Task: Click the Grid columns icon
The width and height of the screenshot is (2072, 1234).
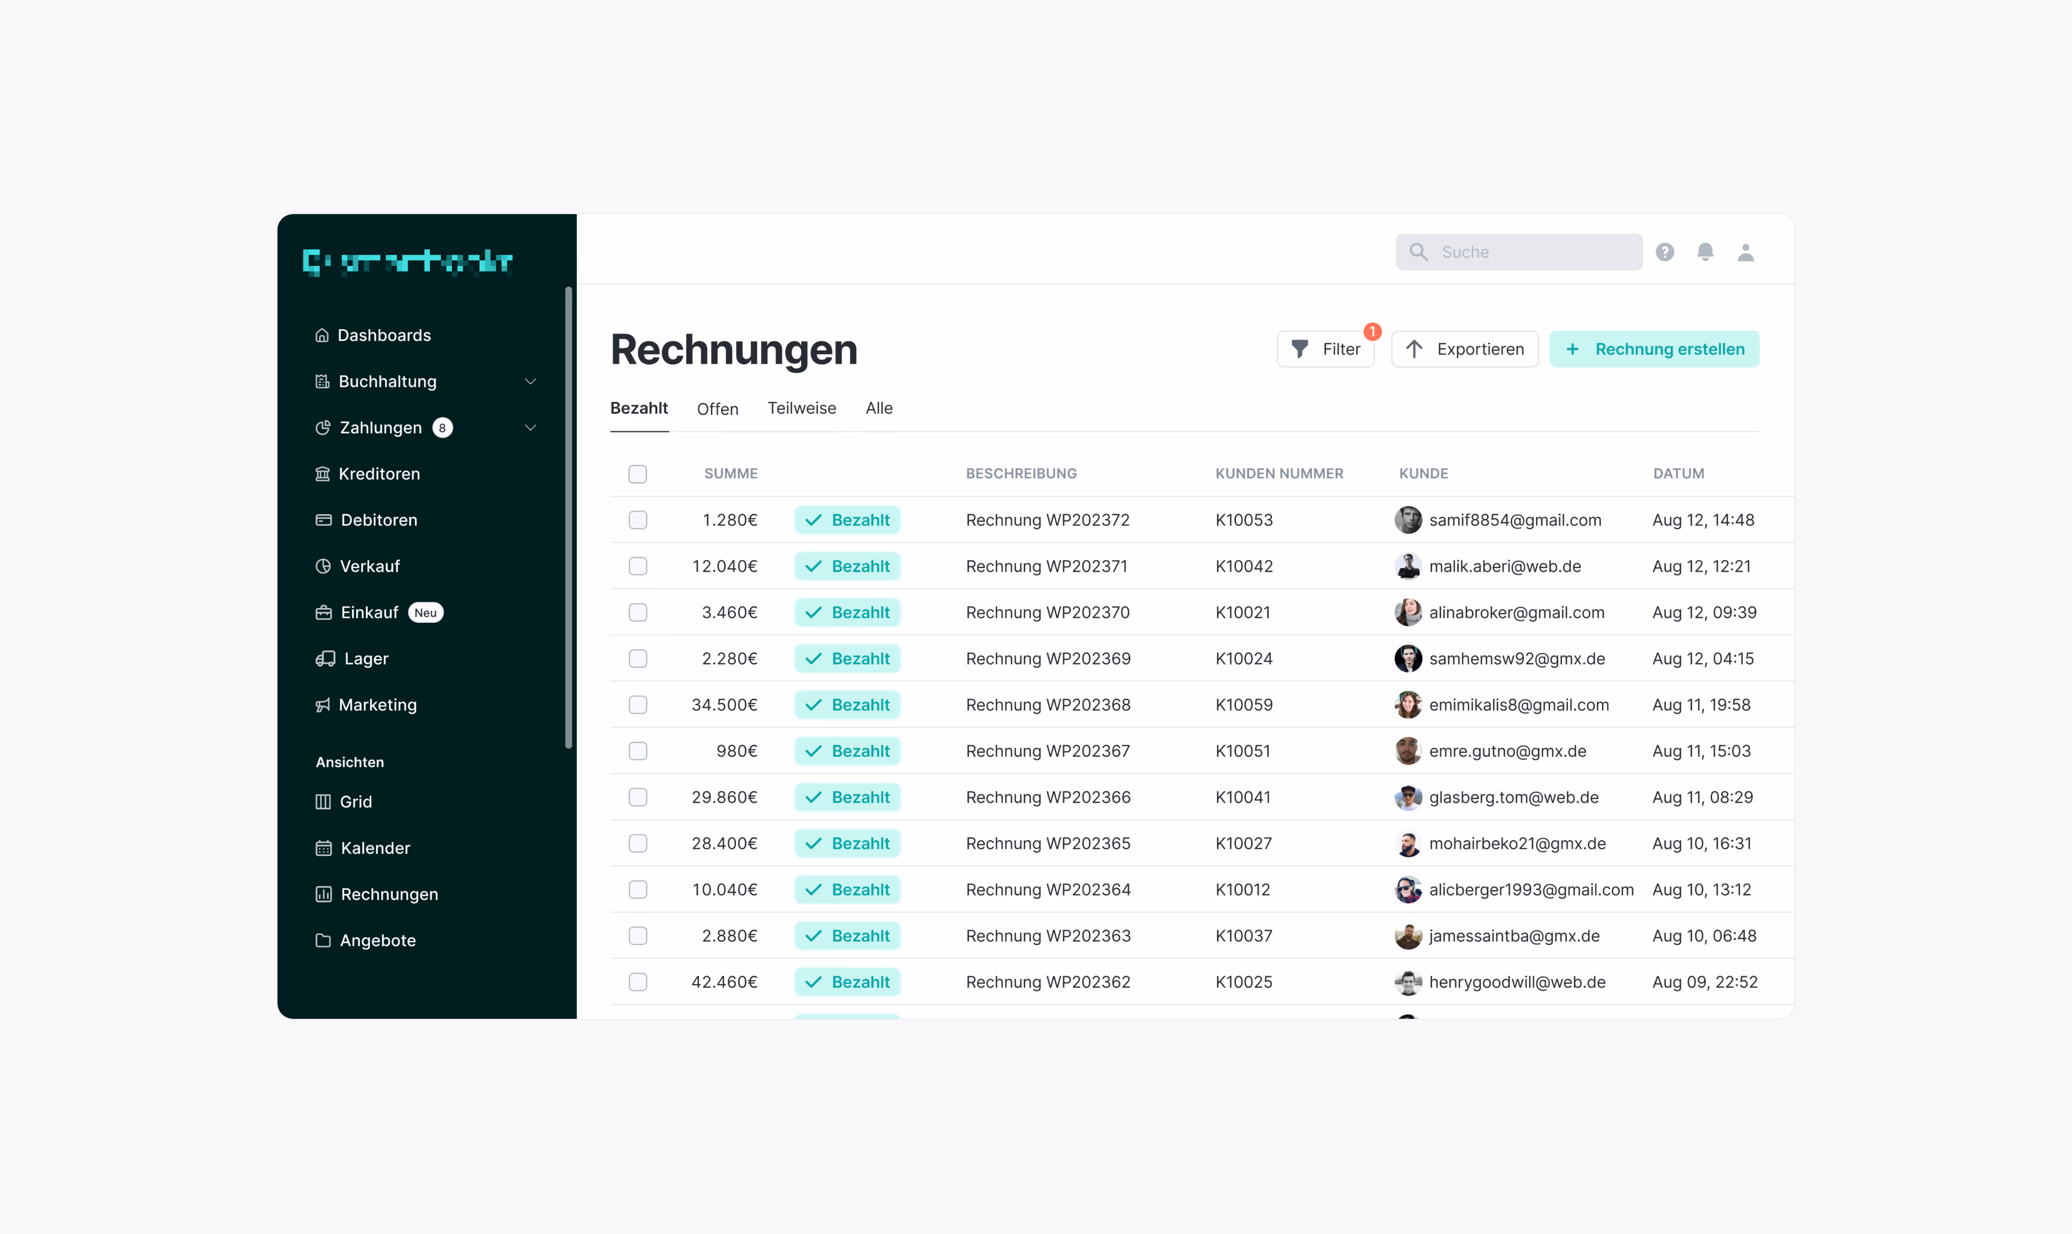Action: 323,802
